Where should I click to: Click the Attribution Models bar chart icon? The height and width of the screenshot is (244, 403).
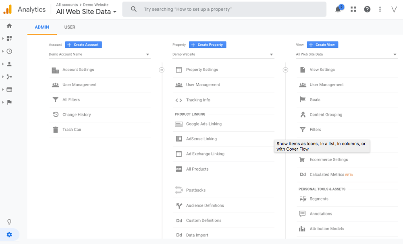tap(302, 229)
